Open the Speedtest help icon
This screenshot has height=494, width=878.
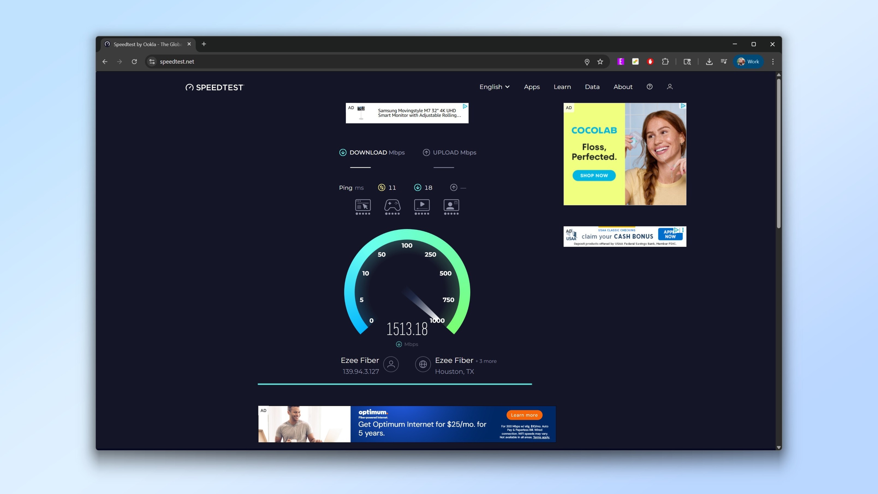[649, 87]
